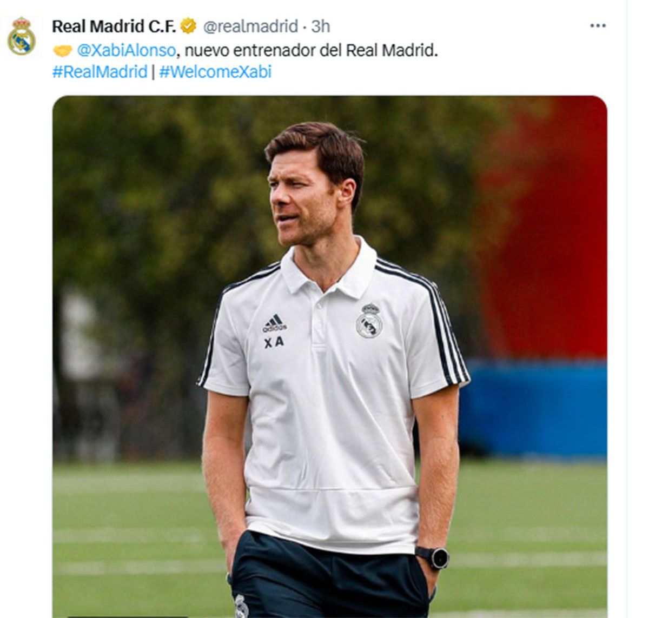
Task: Click the 🤝 emoji before the @XabiAlonso mention
Action: click(x=61, y=50)
